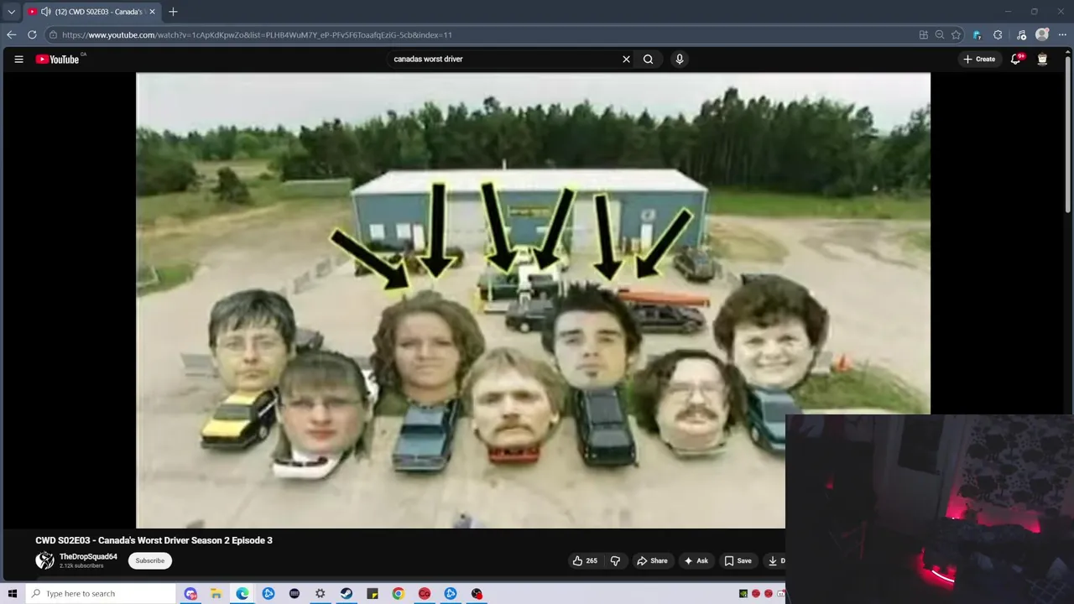This screenshot has height=604, width=1074.
Task: Click the zoom level magnifier icon
Action: point(940,35)
